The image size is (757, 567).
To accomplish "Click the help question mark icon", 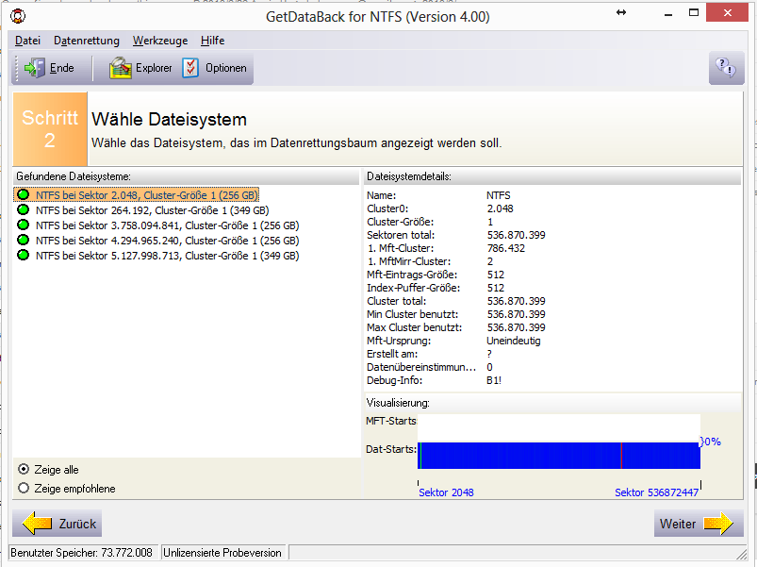I will (726, 68).
